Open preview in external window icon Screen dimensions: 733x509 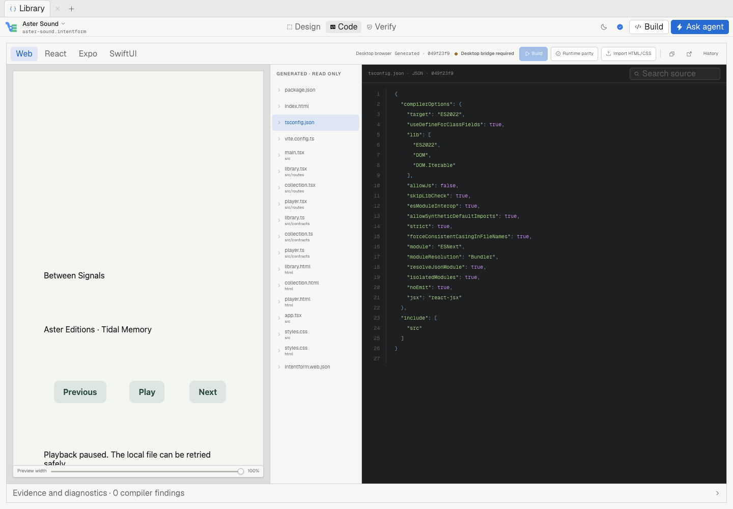[689, 54]
